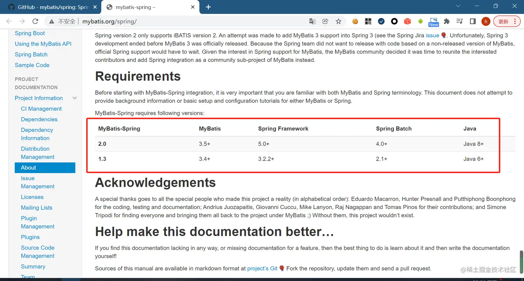Open the Mailing Lists page

[37, 208]
